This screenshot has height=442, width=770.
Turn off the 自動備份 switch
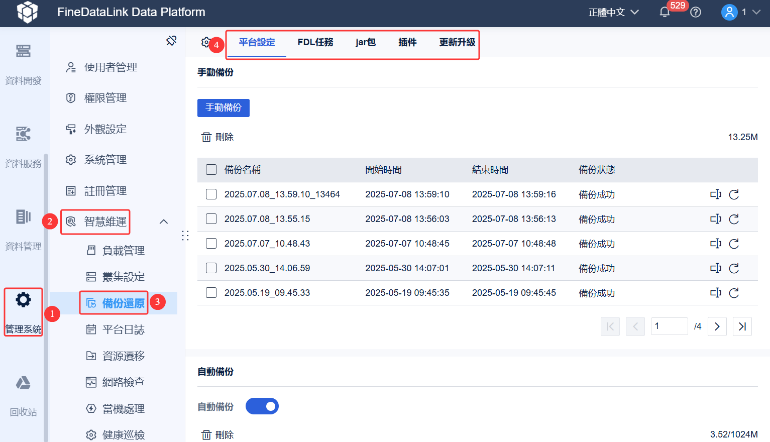[x=262, y=406]
